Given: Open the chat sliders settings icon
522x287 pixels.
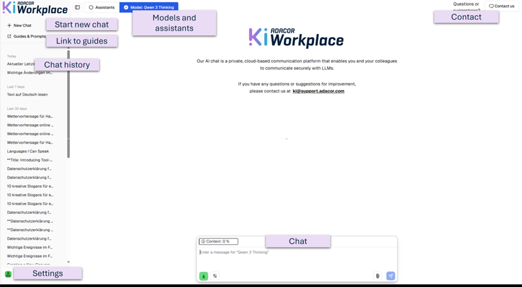Looking at the screenshot, I should pos(215,276).
